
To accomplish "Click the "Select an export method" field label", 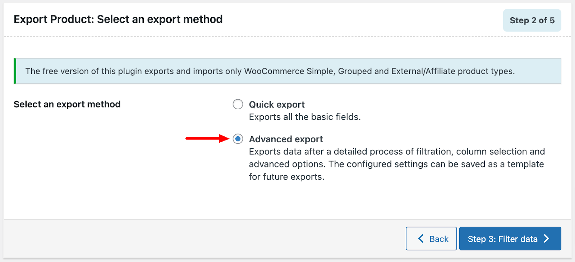I will pos(67,104).
